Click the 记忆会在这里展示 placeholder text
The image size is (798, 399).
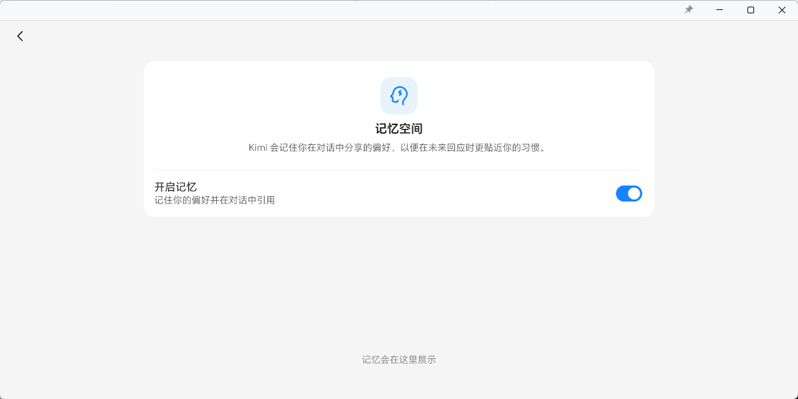click(x=399, y=359)
